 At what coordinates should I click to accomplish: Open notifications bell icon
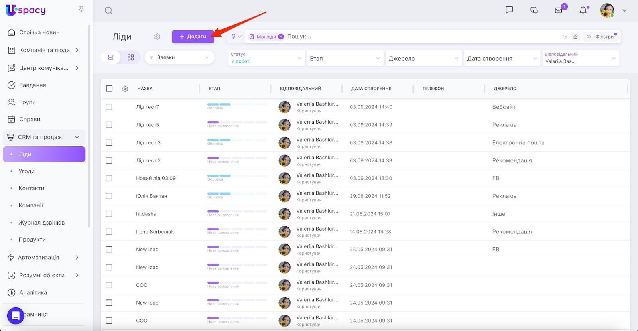(583, 10)
